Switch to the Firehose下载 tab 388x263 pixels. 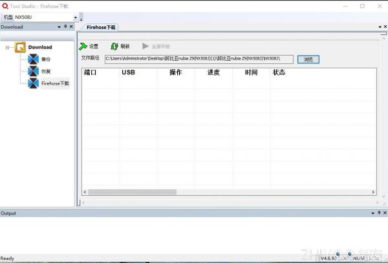click(102, 27)
